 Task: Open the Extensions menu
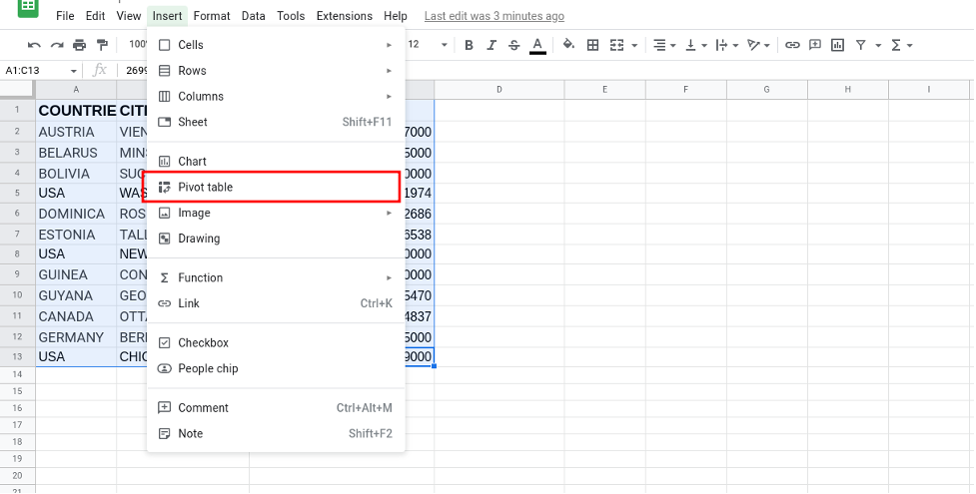tap(345, 16)
